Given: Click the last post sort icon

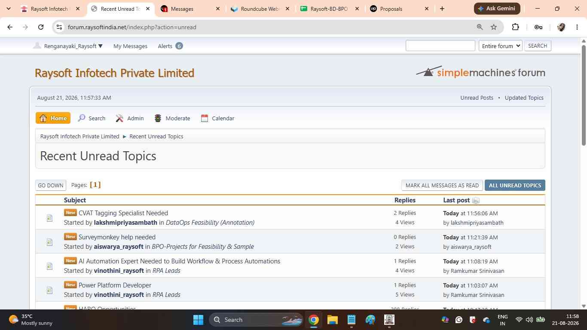Looking at the screenshot, I should click(x=476, y=201).
